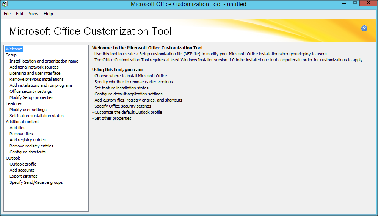Select Modify user settings under Features

click(x=28, y=110)
